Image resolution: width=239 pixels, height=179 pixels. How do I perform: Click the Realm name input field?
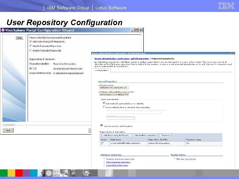[114, 88]
